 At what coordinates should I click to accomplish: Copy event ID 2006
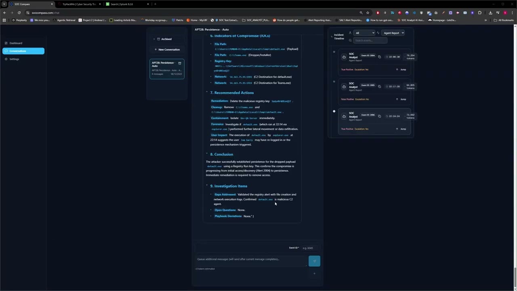pyautogui.click(x=379, y=116)
